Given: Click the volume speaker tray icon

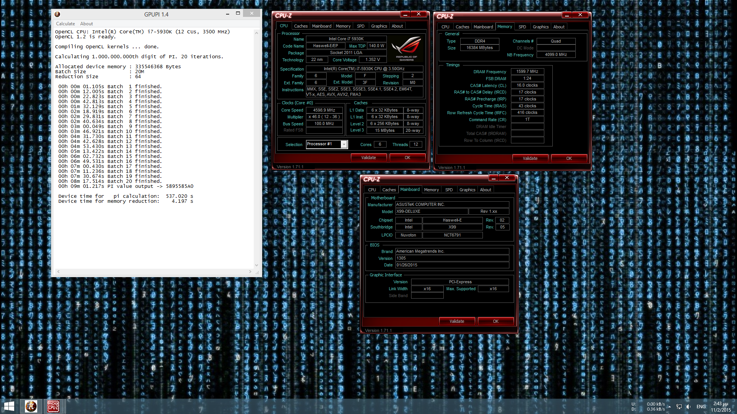Looking at the screenshot, I should 688,407.
